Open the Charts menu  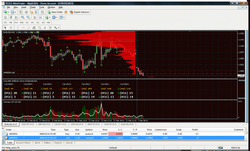(32, 7)
